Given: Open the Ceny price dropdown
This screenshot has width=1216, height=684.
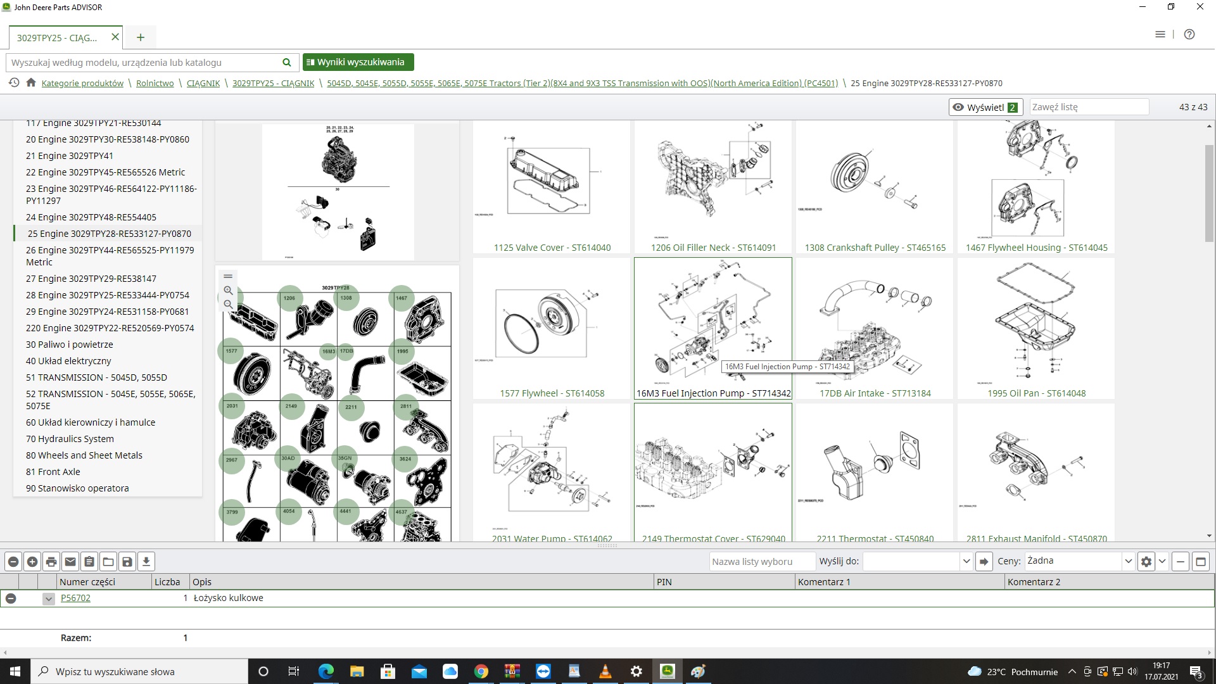Looking at the screenshot, I should 1128,561.
